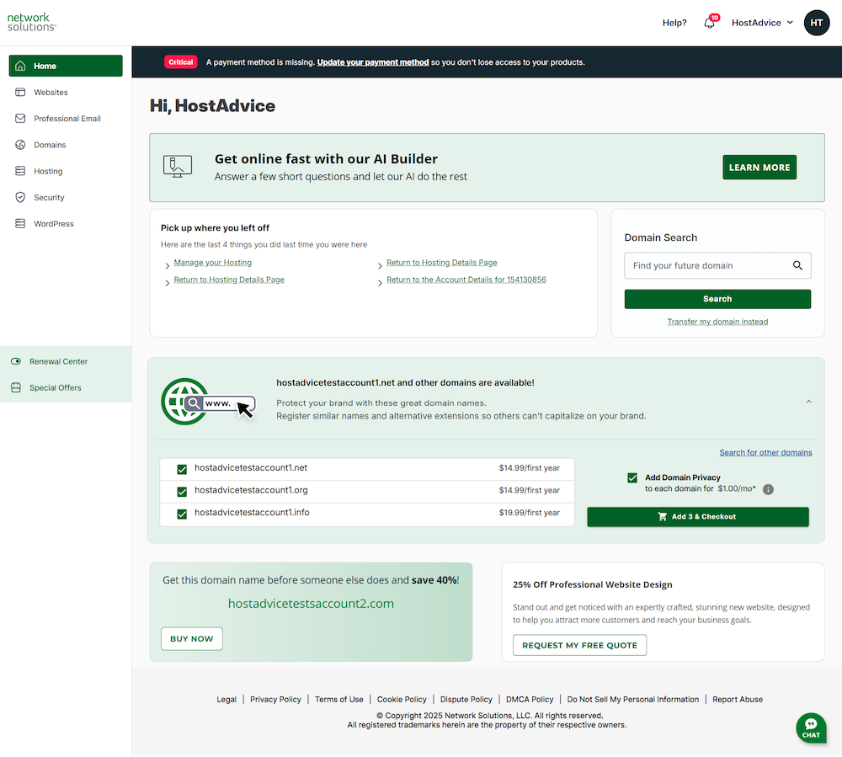The height and width of the screenshot is (757, 842).
Task: Click the notifications bell icon
Action: 709,23
